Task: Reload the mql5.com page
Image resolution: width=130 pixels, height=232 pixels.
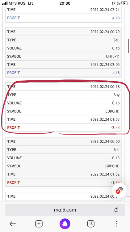Action: (116, 210)
